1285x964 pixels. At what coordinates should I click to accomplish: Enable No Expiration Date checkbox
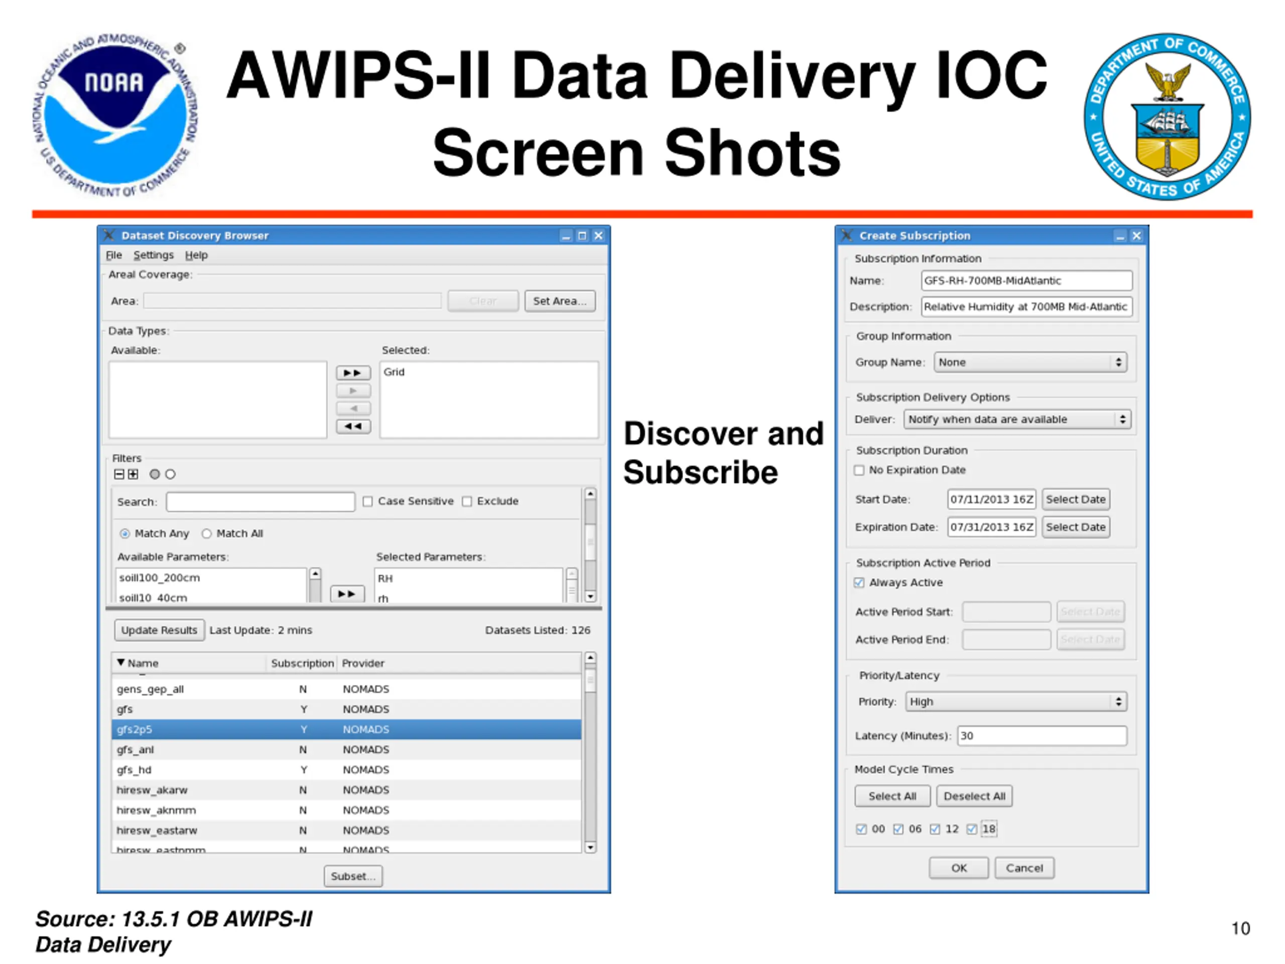point(859,470)
